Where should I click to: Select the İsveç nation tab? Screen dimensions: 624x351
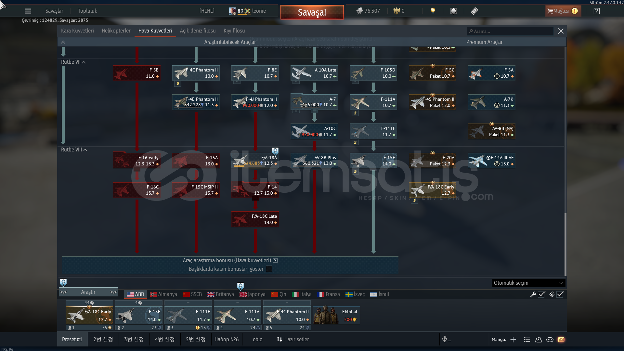[355, 294]
